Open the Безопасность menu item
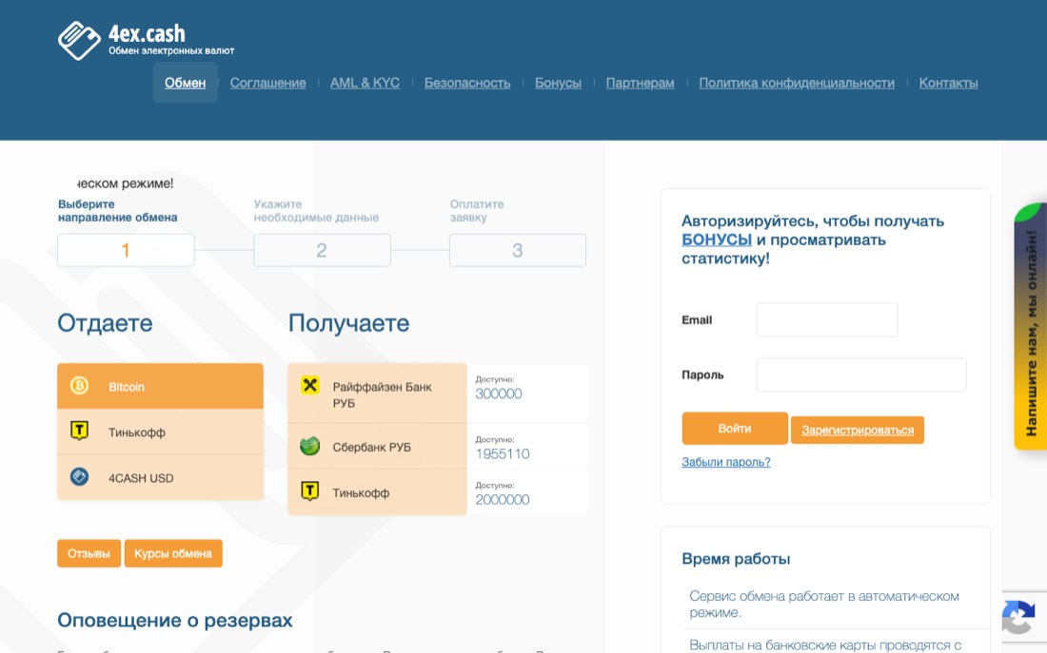 pyautogui.click(x=467, y=83)
